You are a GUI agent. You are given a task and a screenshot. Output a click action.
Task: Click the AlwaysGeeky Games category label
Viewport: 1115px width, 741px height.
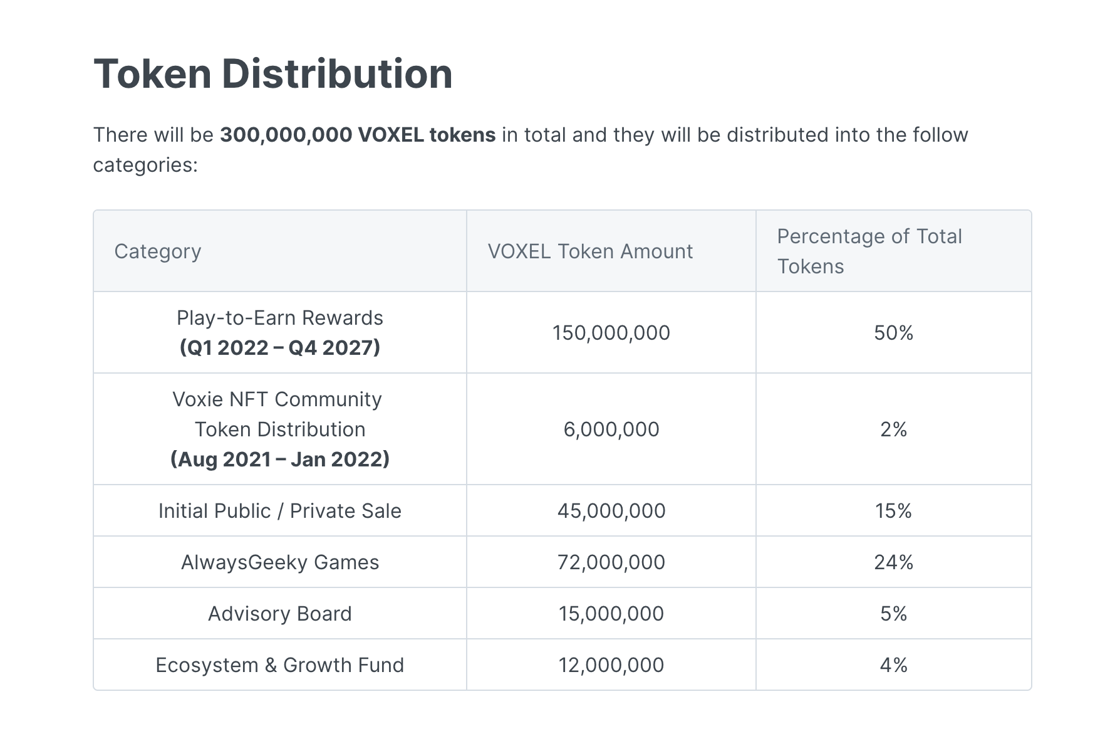pyautogui.click(x=279, y=562)
